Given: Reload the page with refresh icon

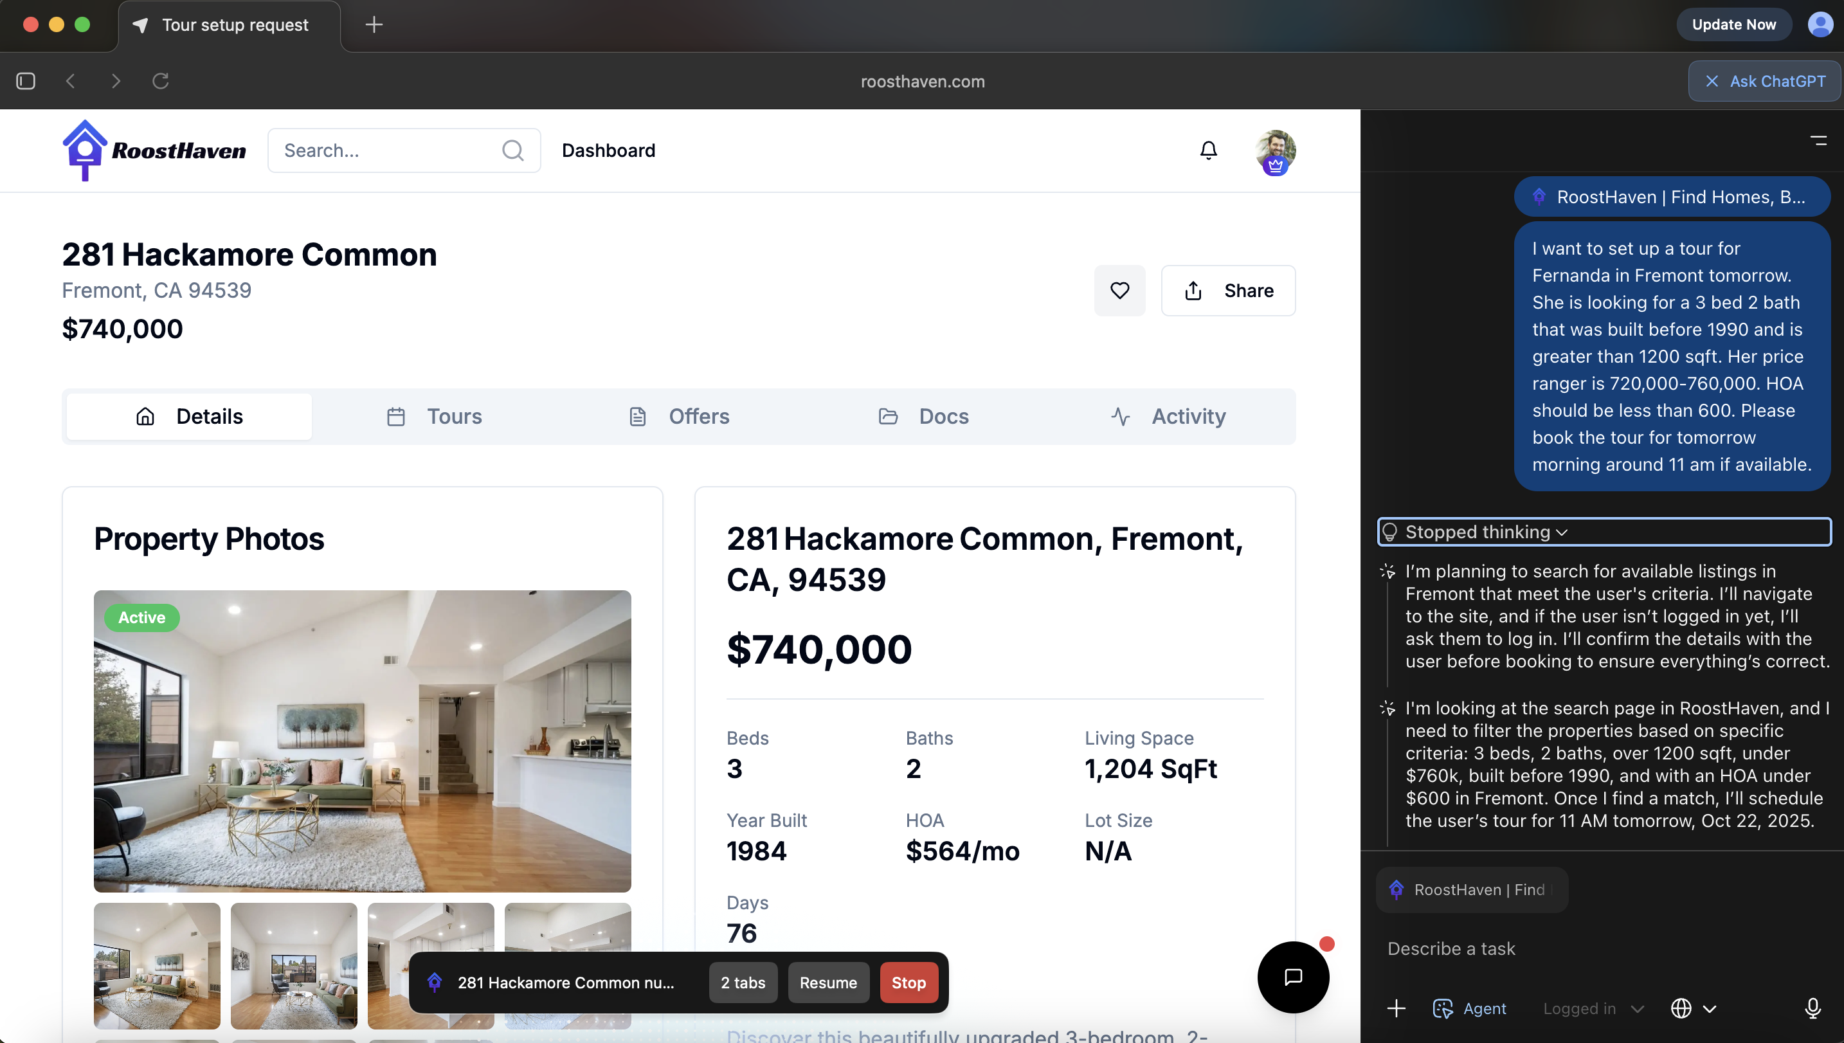Looking at the screenshot, I should click(x=160, y=81).
